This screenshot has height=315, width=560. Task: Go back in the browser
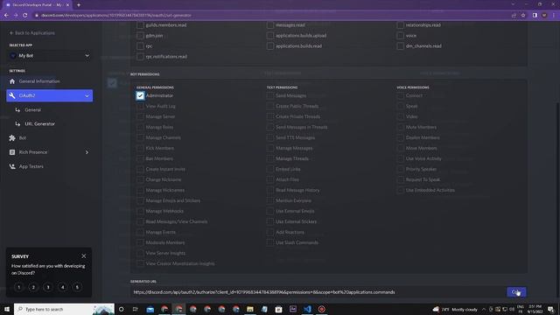[x=6, y=16]
